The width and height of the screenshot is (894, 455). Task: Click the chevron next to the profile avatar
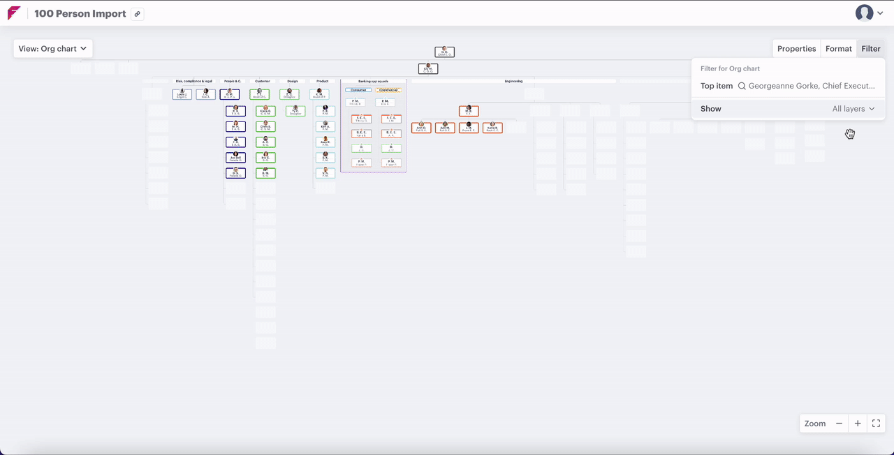(880, 13)
